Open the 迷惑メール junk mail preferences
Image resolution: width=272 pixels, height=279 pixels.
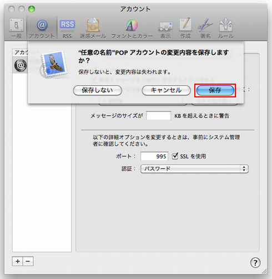click(93, 28)
